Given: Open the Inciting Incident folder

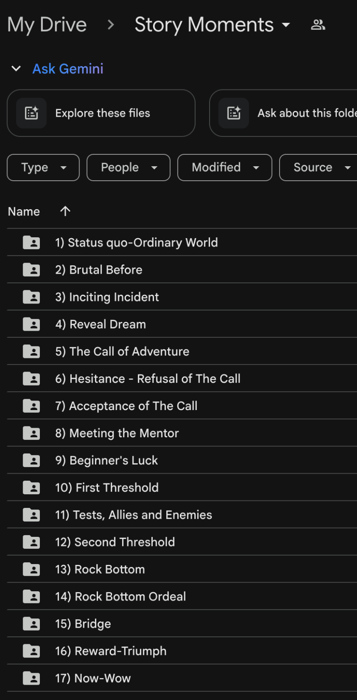Looking at the screenshot, I should tap(107, 297).
